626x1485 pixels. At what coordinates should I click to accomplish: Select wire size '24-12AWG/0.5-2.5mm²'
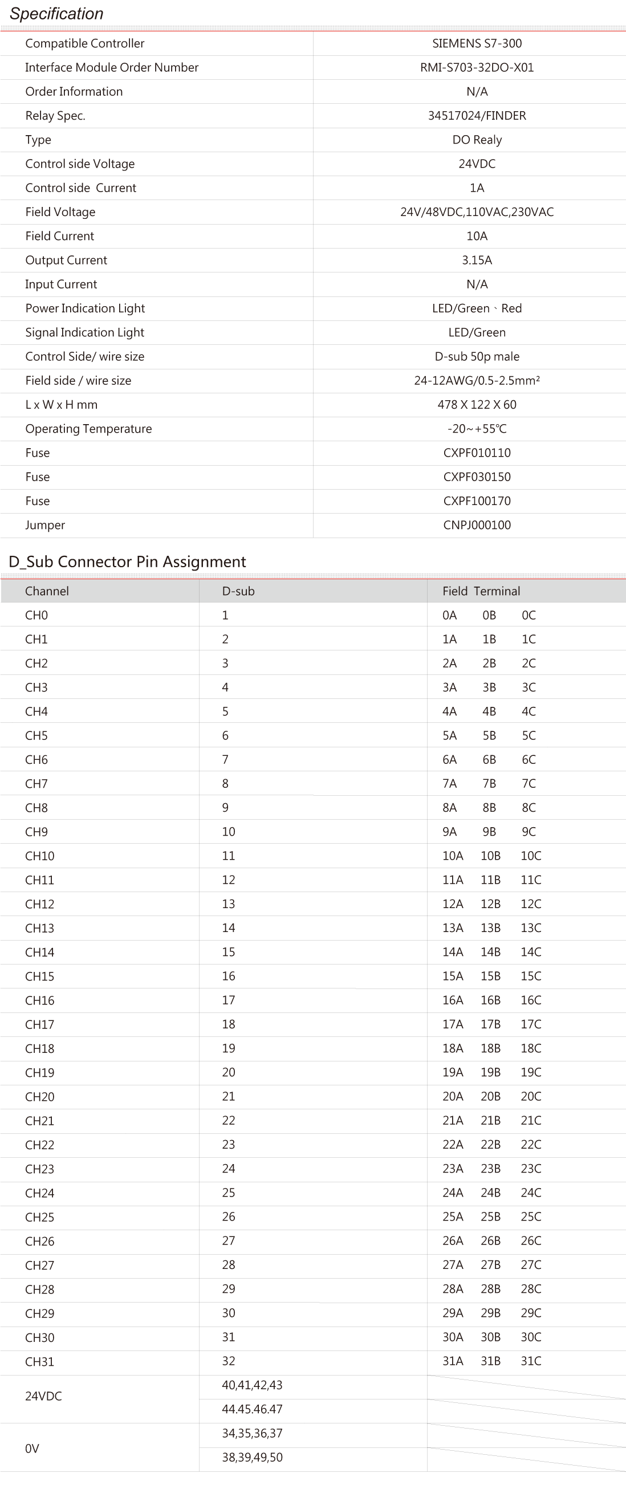[477, 380]
